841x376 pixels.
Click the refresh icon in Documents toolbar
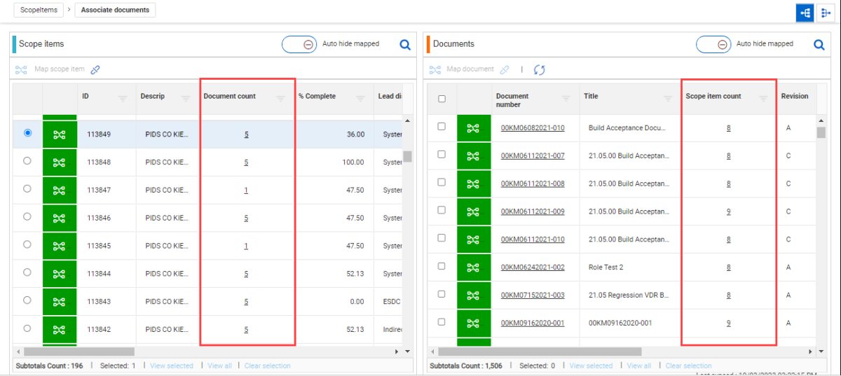click(x=539, y=69)
